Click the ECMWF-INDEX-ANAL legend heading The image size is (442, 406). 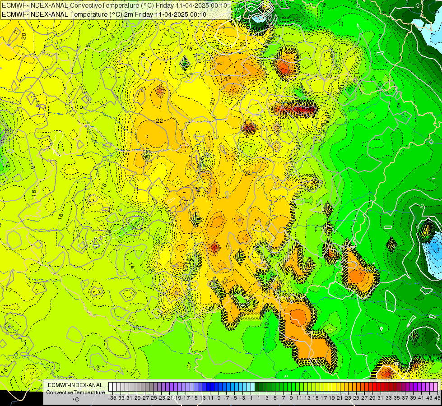pos(75,385)
